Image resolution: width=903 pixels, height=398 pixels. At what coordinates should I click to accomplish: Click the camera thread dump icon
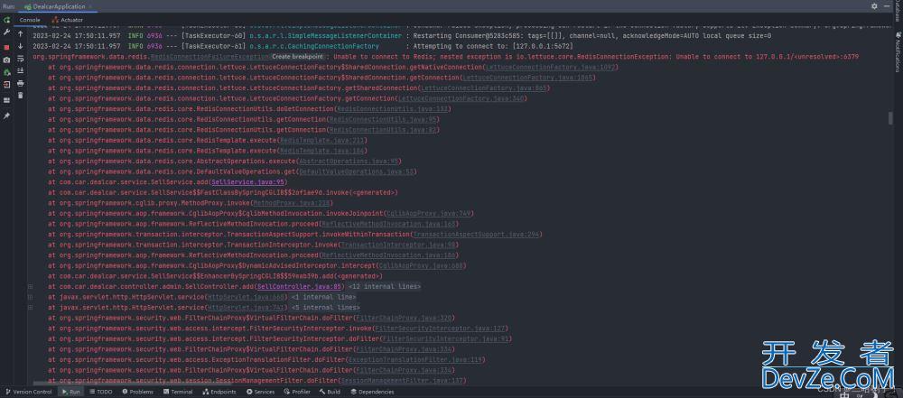6,60
